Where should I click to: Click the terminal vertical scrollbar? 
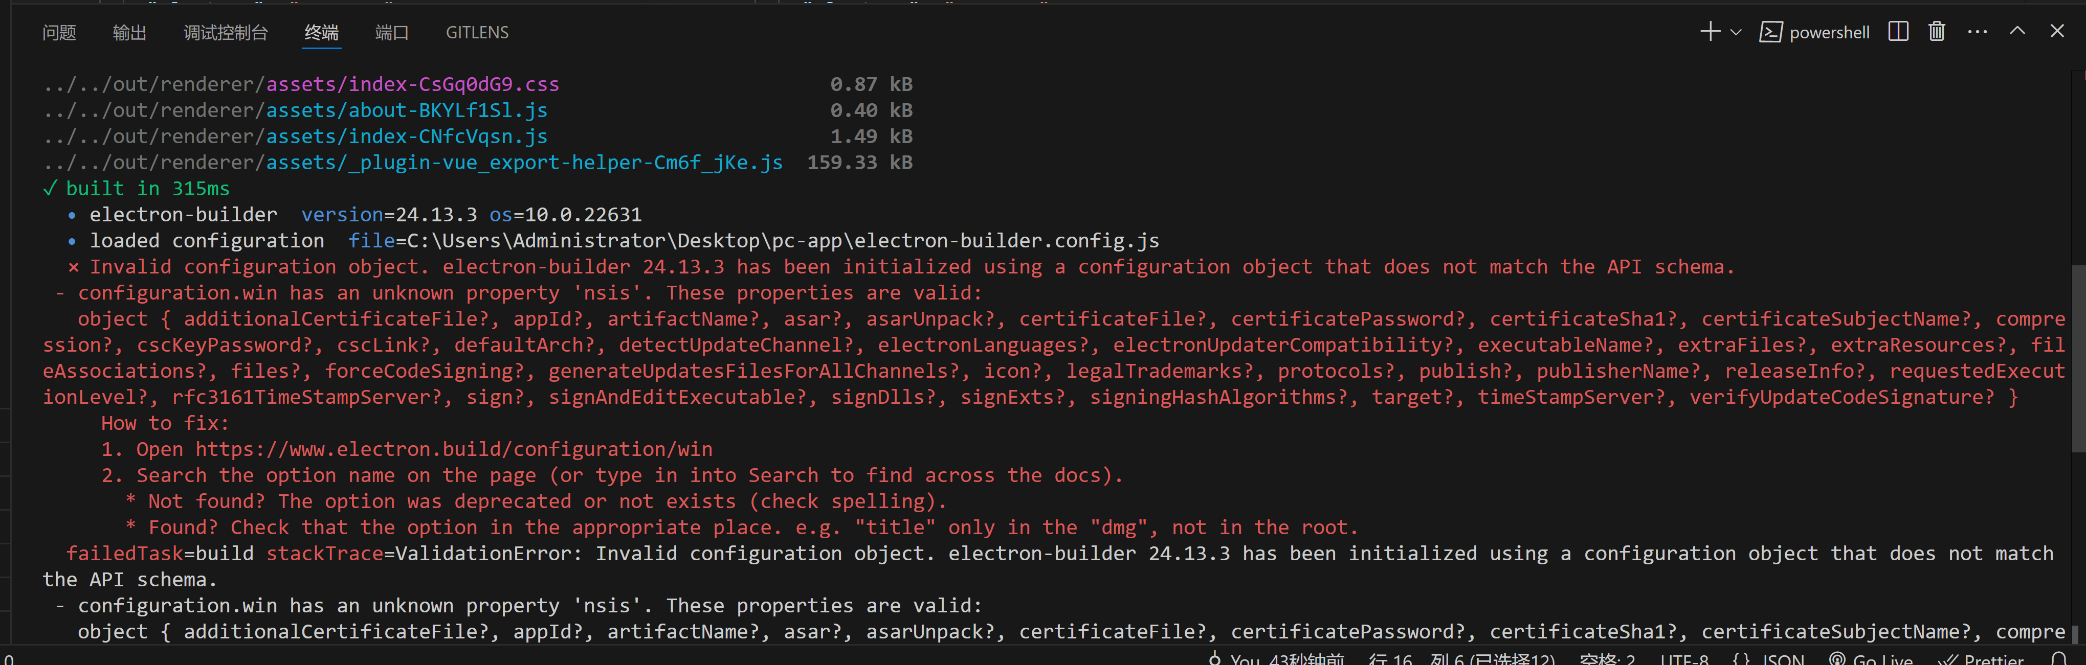pos(2078,358)
